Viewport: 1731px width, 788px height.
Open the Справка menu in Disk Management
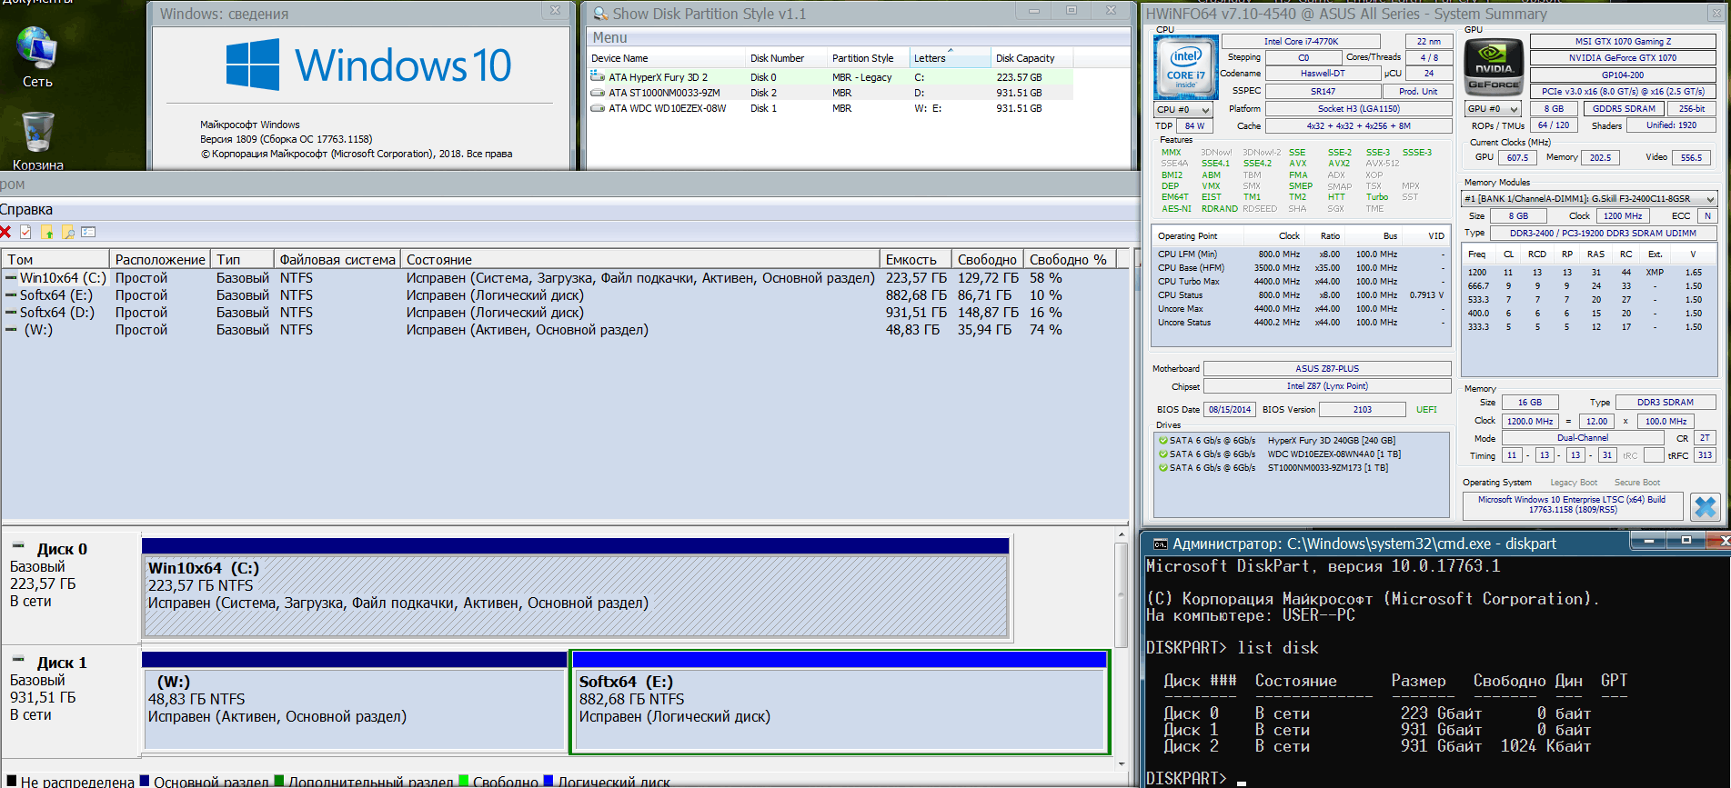(25, 210)
